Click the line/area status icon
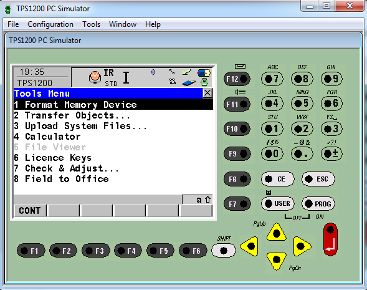The width and height of the screenshot is (367, 290). tap(172, 81)
